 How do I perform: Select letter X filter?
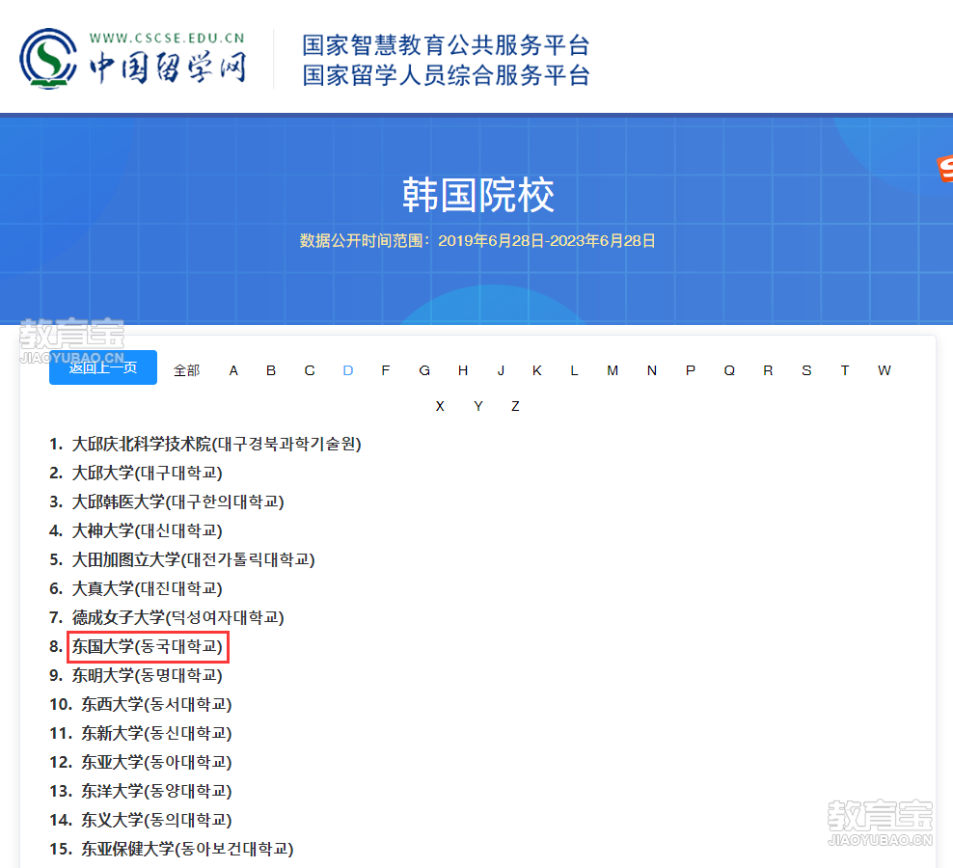[x=440, y=406]
